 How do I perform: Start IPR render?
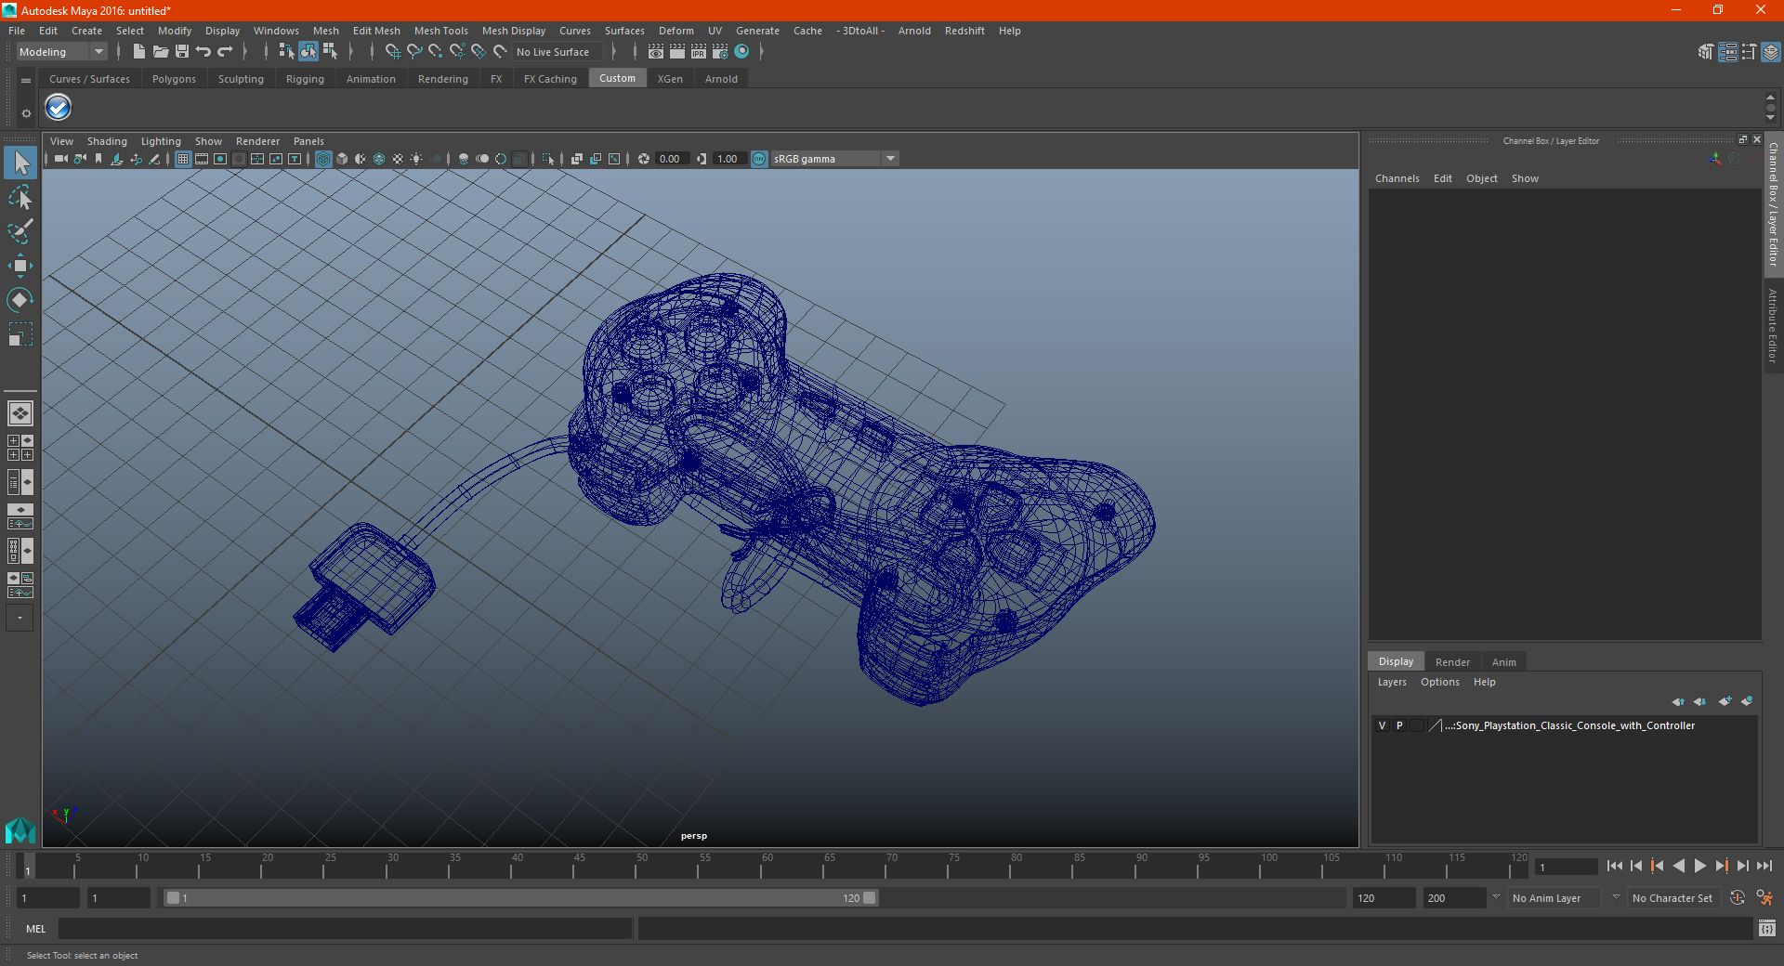coord(699,52)
